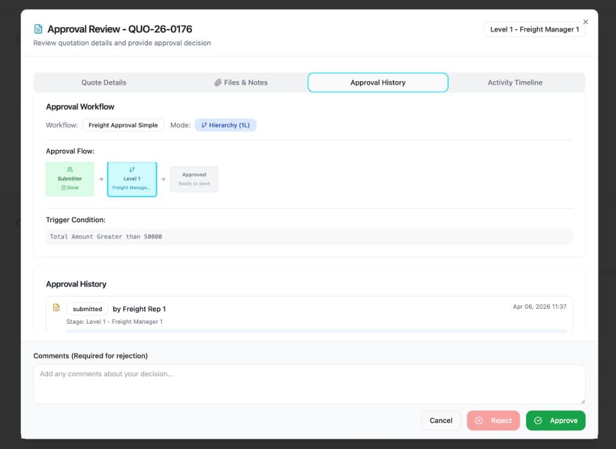Select the Approval History tab

coord(378,82)
